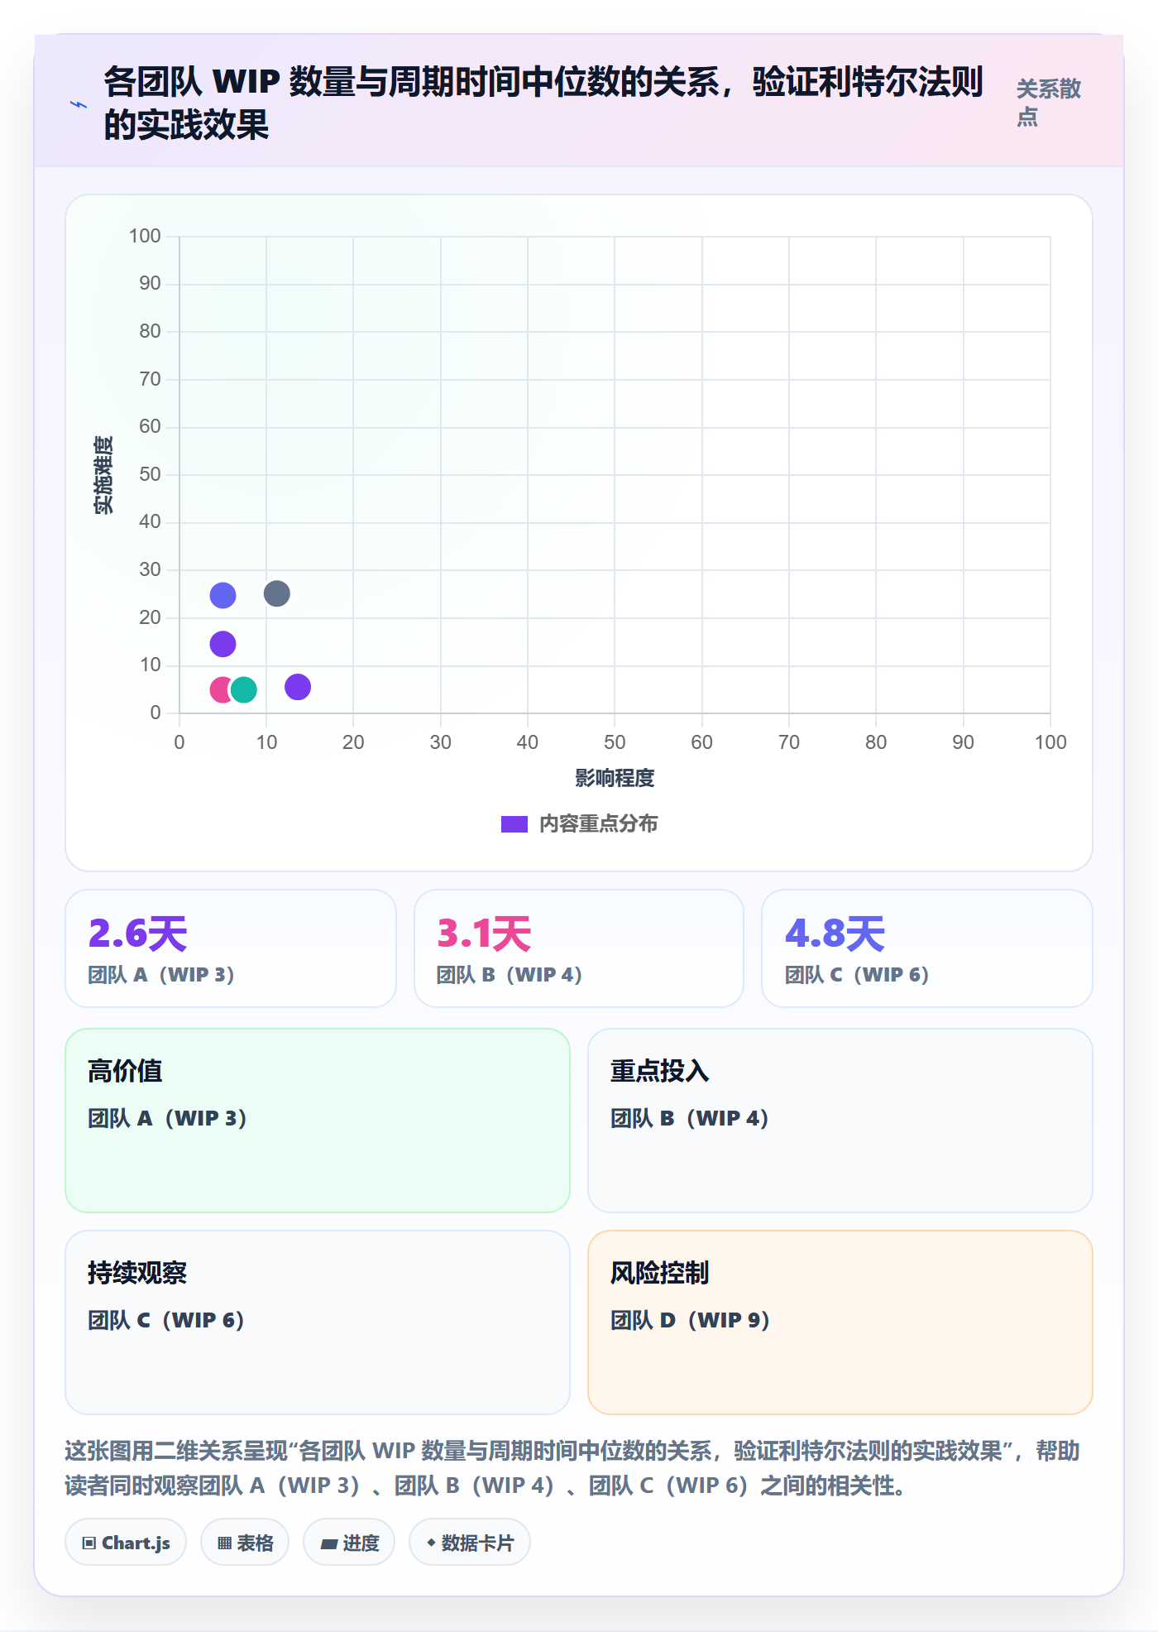Open the 持续观察 quadrant card
Viewport: 1158px width, 1632px height.
(x=318, y=1322)
